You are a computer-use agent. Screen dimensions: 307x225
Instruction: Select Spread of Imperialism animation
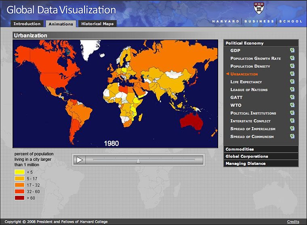click(x=253, y=129)
